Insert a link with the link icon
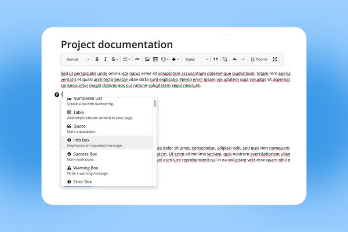348x232 pixels. point(137,59)
